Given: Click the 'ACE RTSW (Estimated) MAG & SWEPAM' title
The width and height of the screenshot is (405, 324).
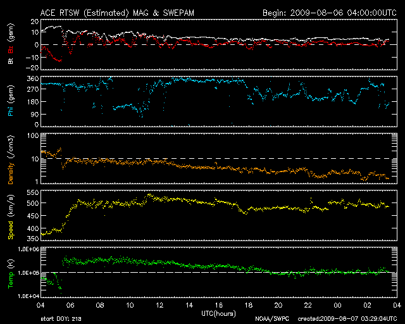Looking at the screenshot, I should coord(117,13).
